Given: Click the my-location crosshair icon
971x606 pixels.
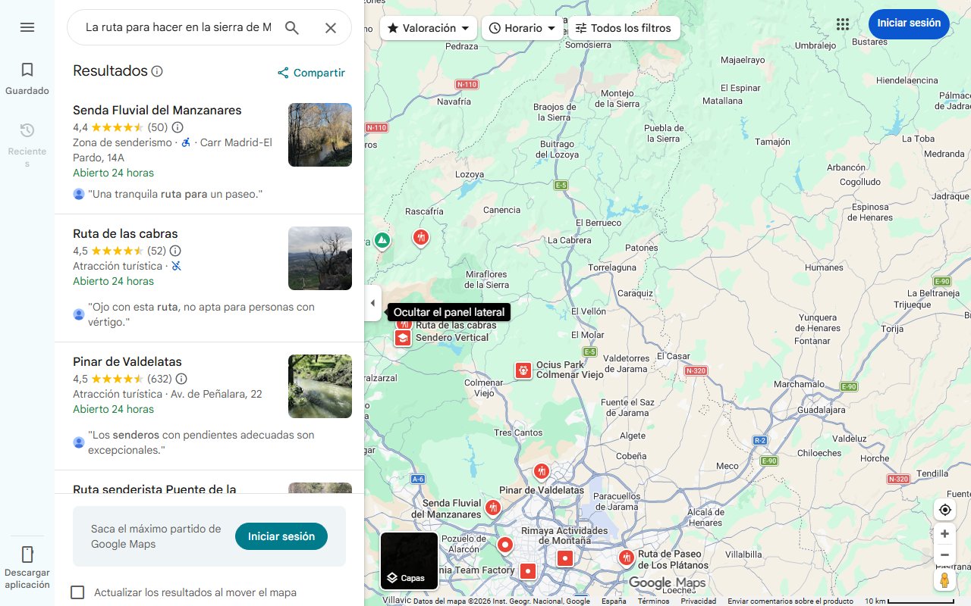Looking at the screenshot, I should (944, 510).
